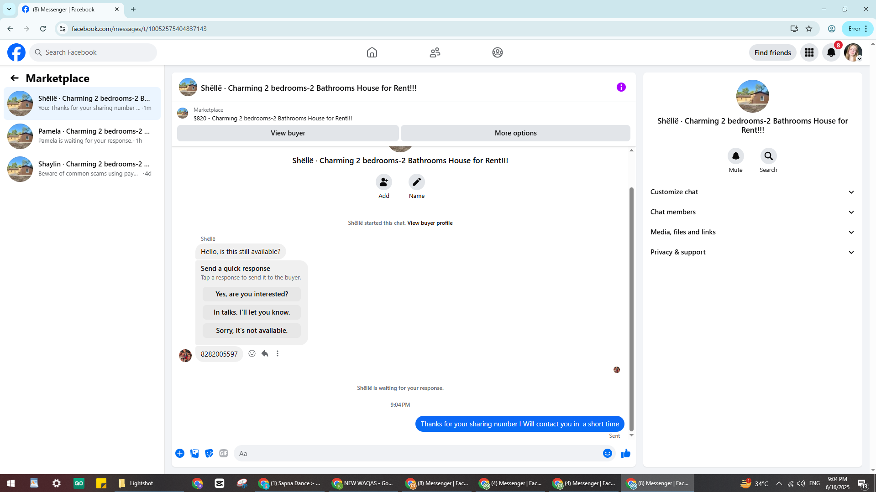
Task: Open Chrome profile icon
Action: (x=832, y=29)
